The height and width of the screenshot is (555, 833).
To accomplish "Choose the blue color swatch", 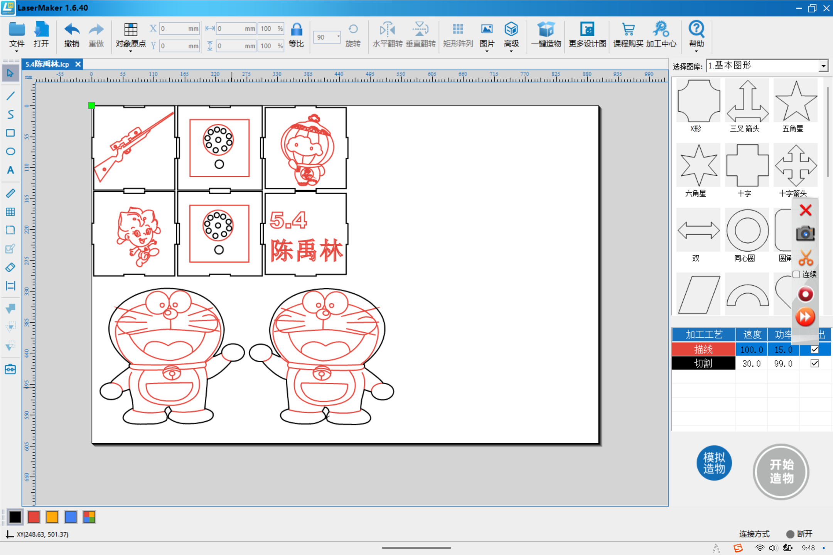I will [71, 517].
